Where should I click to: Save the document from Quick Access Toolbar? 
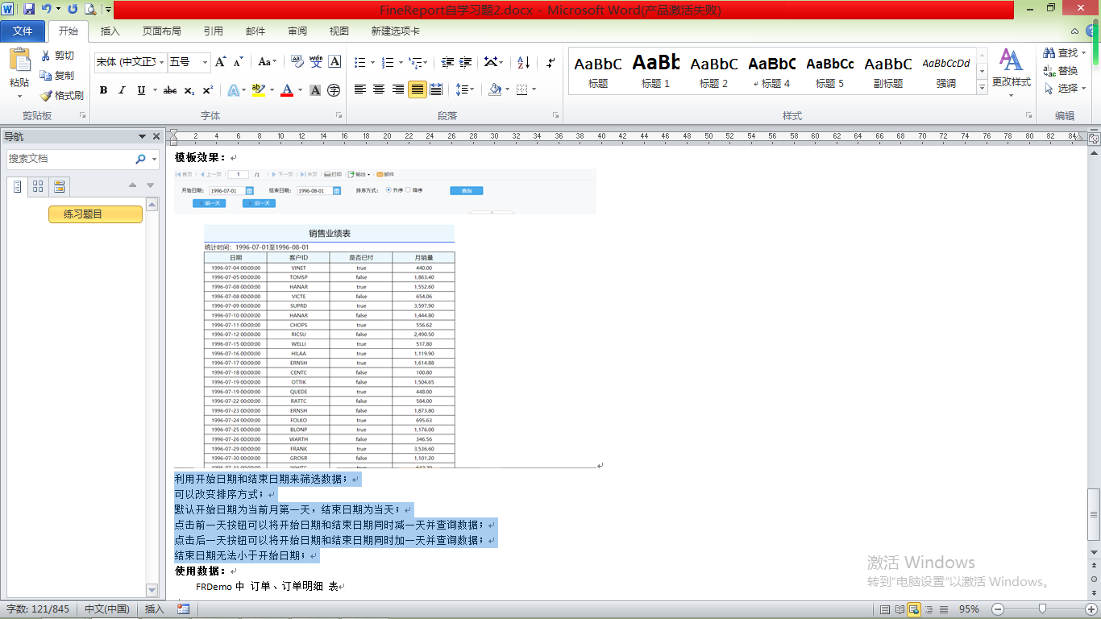[29, 9]
